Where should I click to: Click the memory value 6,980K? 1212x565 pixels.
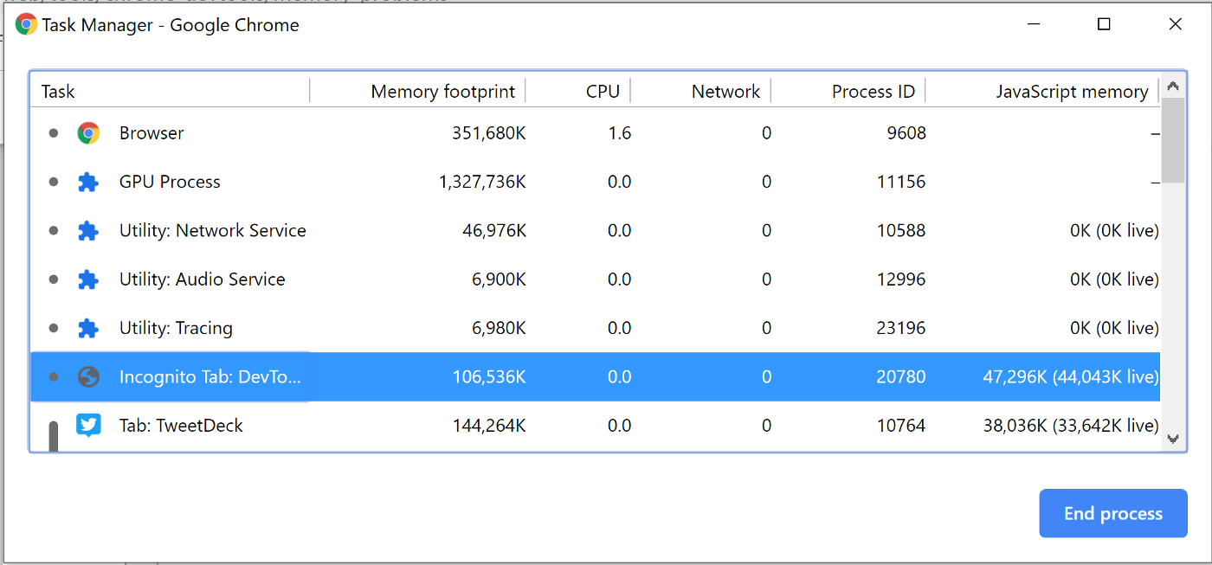click(500, 328)
